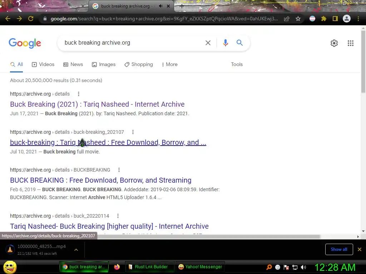
Task: Open Buck Breaking (2021) Tariq Nasheed link
Action: pos(97,104)
